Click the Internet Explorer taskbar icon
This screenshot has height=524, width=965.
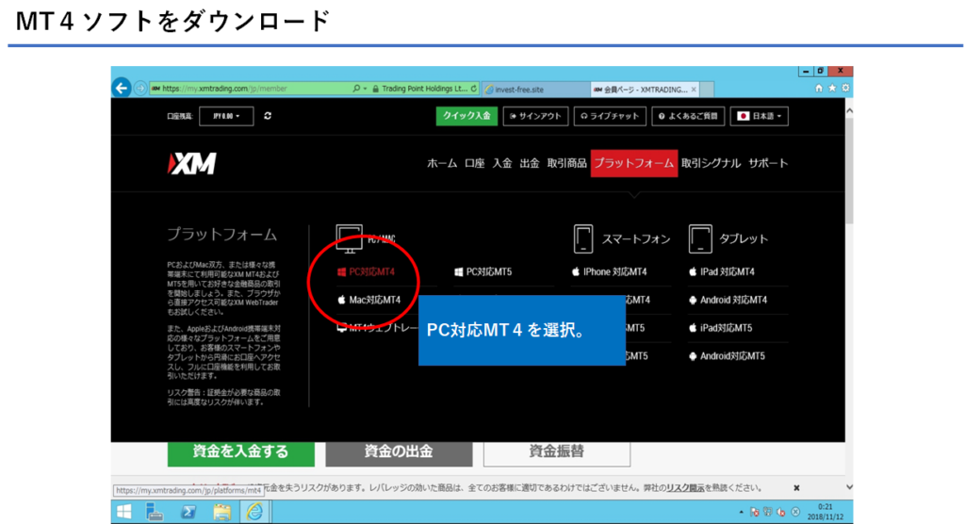tap(254, 512)
